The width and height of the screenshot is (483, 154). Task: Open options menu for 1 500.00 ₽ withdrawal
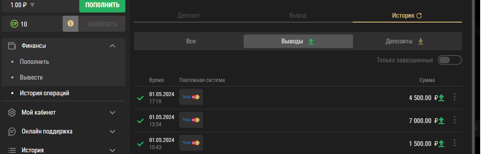pyautogui.click(x=455, y=143)
